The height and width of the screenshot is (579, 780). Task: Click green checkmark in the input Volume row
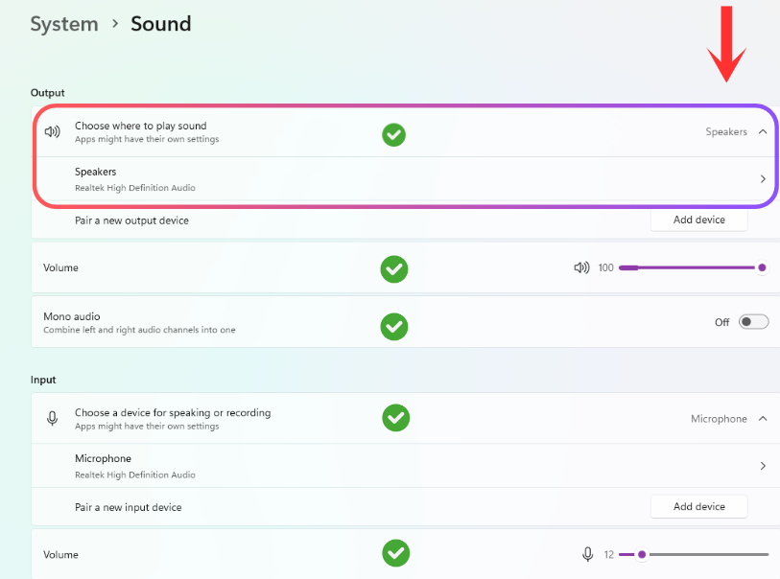395,553
